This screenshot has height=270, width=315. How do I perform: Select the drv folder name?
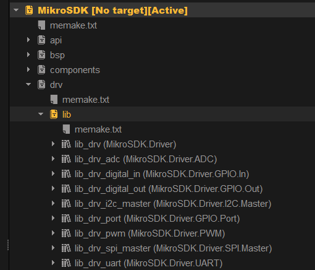(56, 85)
